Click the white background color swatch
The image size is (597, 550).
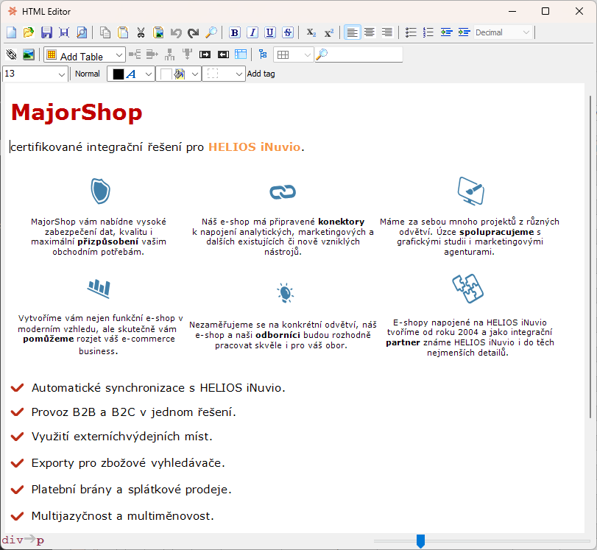click(166, 74)
